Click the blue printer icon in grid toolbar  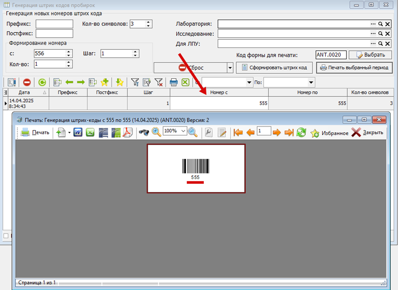click(x=174, y=82)
